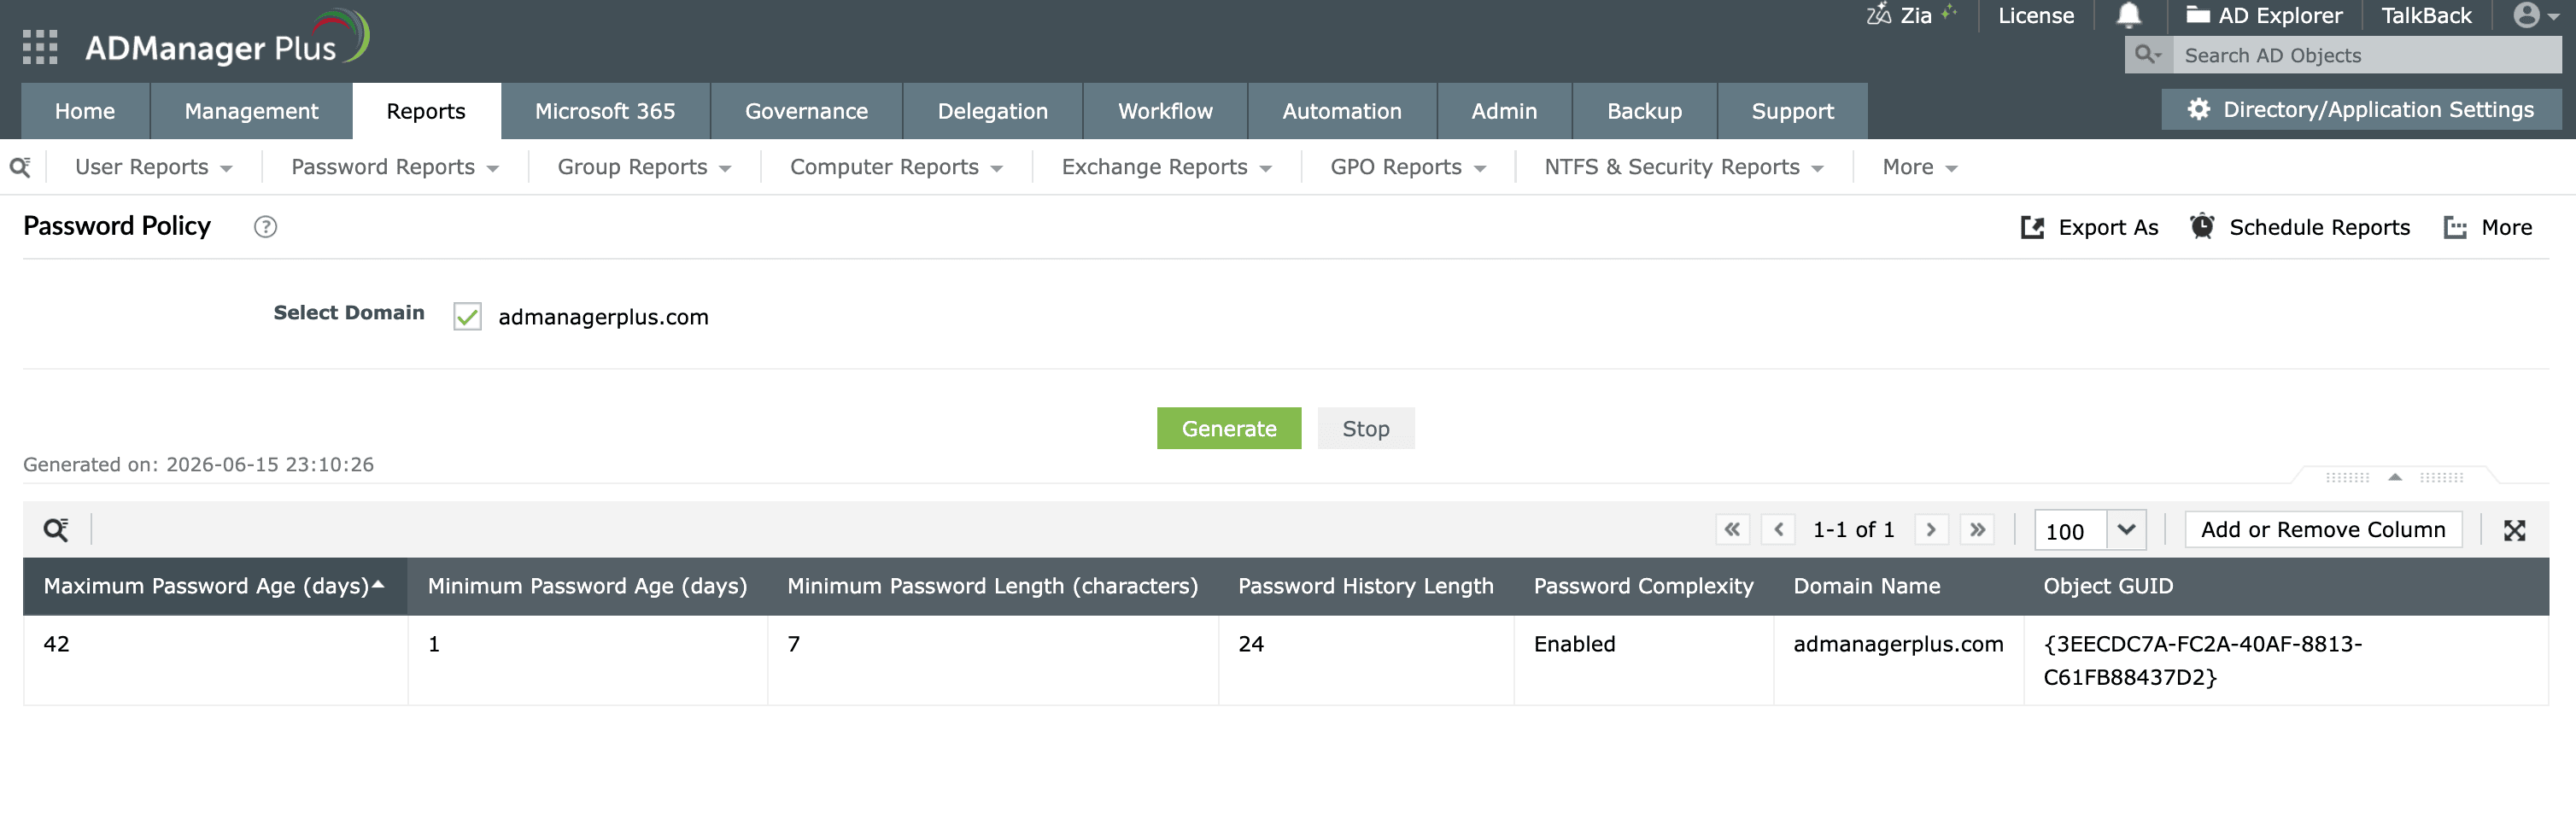The image size is (2576, 818).
Task: Collapse the report criteria panel arrow
Action: pyautogui.click(x=2395, y=477)
